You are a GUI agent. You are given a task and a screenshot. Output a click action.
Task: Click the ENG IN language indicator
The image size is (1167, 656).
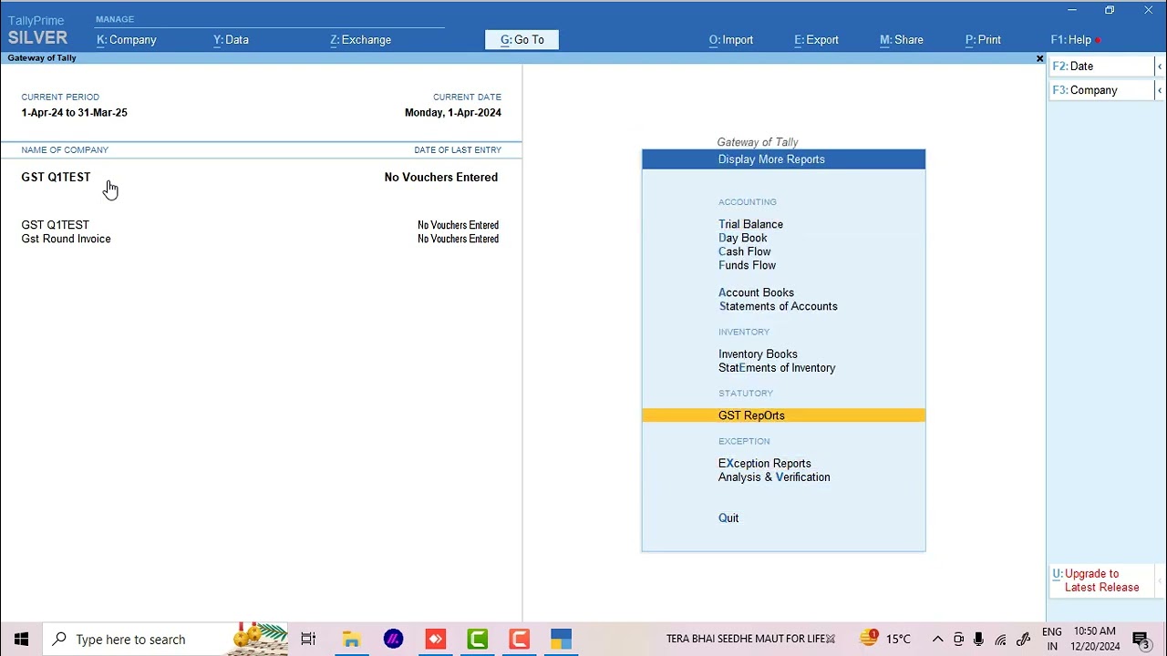[1052, 639]
